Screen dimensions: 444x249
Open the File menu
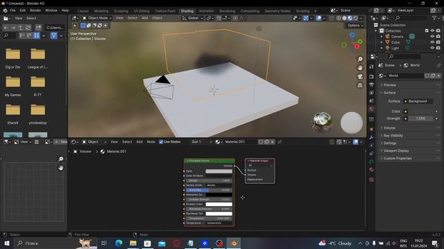[12, 10]
